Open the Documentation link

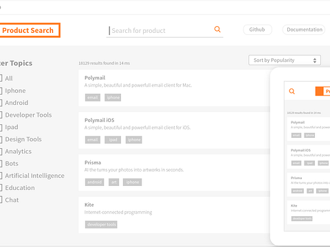coord(304,30)
